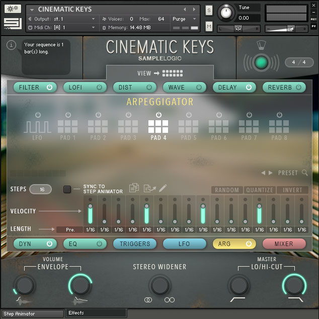319x319 pixels.
Task: Toggle the FILTER effect power button
Action: (x=49, y=87)
